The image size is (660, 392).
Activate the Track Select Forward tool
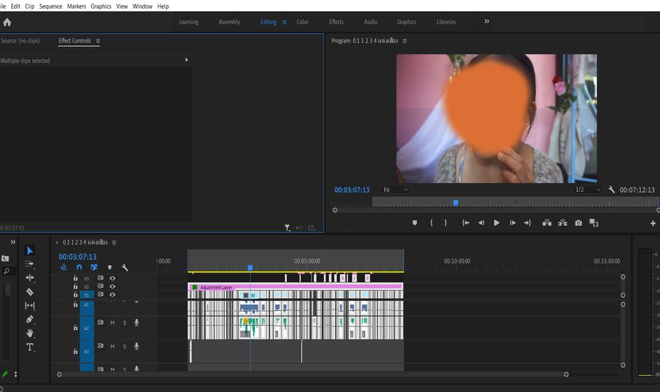click(30, 264)
